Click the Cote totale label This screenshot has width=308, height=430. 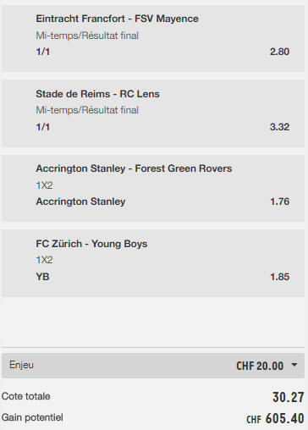click(25, 396)
